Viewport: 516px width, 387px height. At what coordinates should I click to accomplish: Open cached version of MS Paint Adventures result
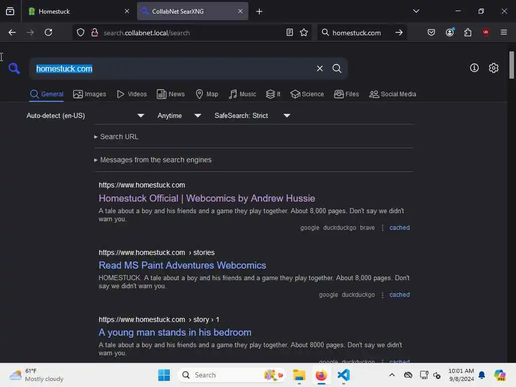pos(400,295)
